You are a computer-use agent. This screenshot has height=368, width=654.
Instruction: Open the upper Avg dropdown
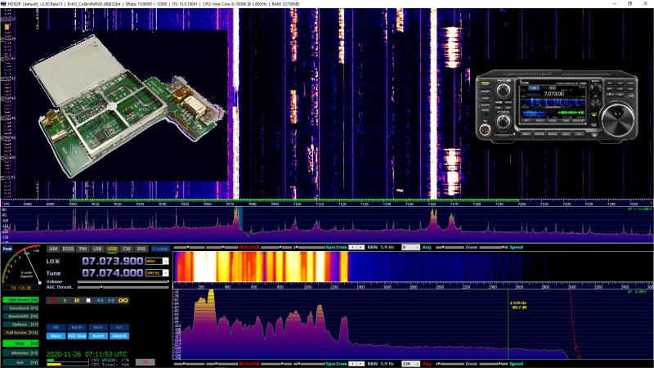tap(410, 248)
